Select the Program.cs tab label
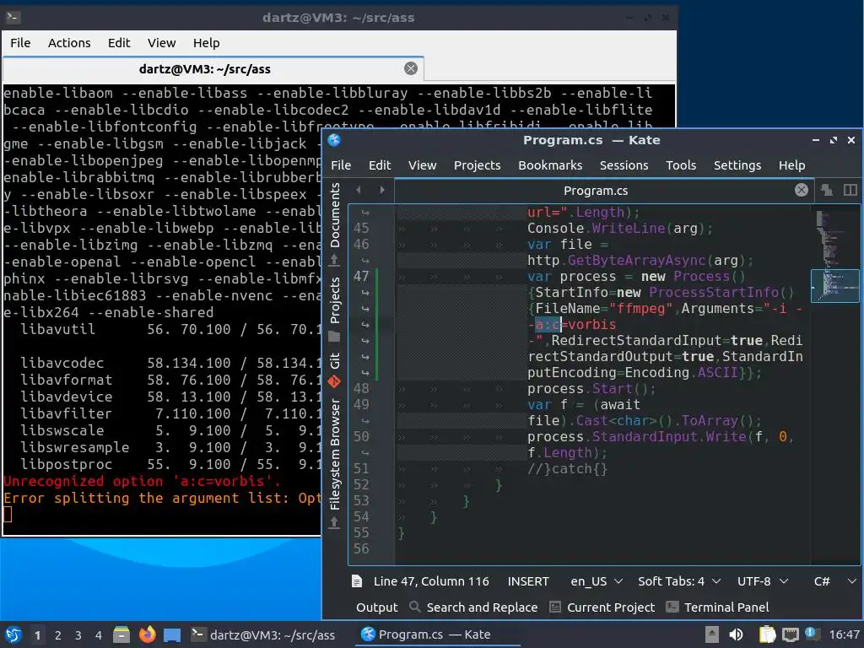Viewport: 864px width, 648px height. tap(596, 191)
